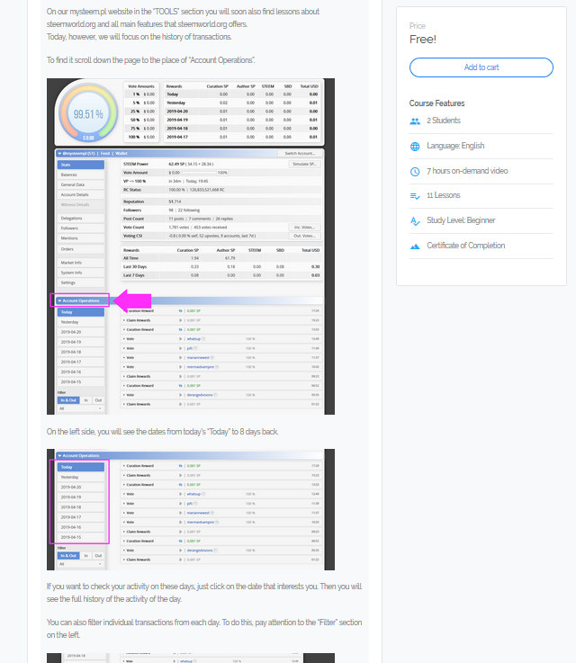576x663 pixels.
Task: Click the Study Level spellcheck icon
Action: 415,220
